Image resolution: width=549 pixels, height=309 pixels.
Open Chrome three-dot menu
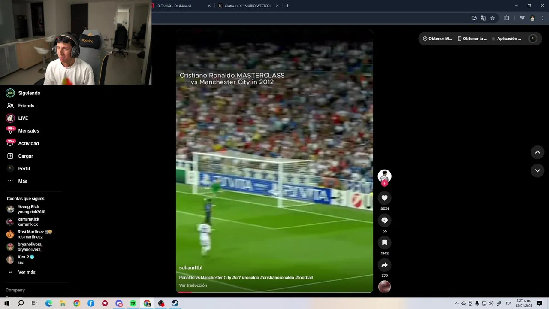click(543, 18)
